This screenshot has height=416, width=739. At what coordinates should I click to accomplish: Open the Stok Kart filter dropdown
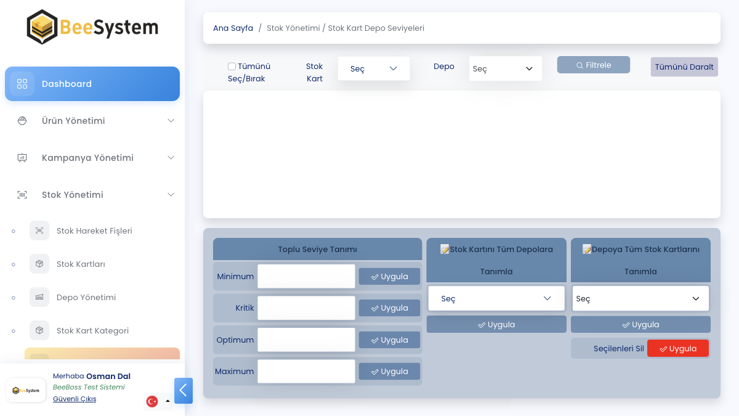pyautogui.click(x=374, y=68)
